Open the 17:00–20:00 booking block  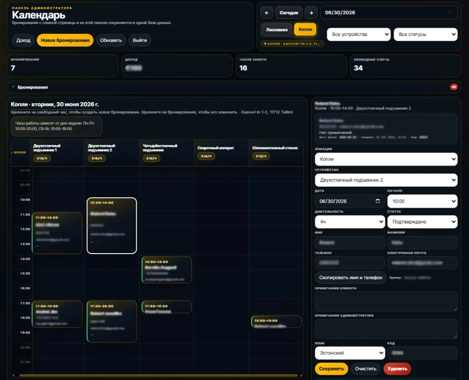tap(112, 321)
